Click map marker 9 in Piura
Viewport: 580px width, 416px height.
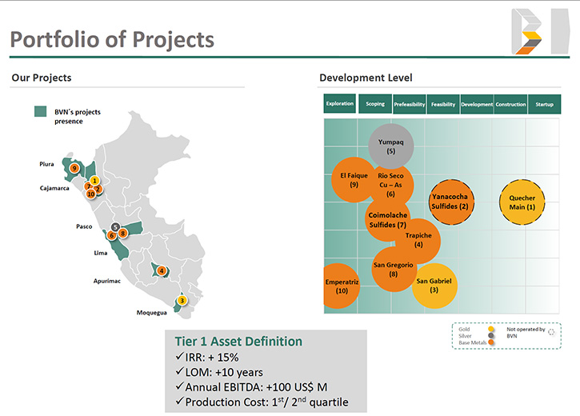[74, 168]
